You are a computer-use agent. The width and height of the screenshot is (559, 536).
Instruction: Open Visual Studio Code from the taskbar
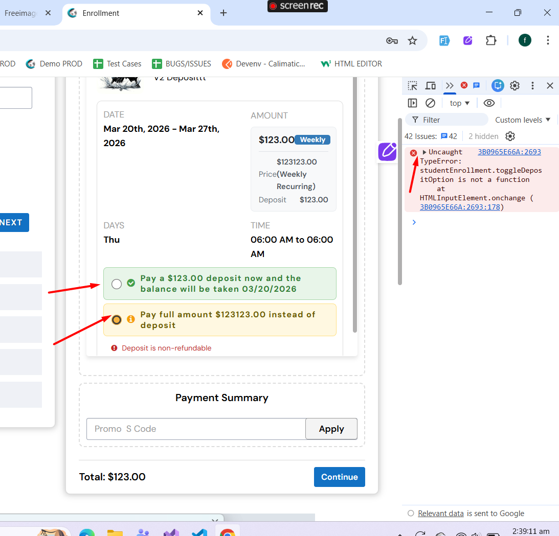[199, 532]
